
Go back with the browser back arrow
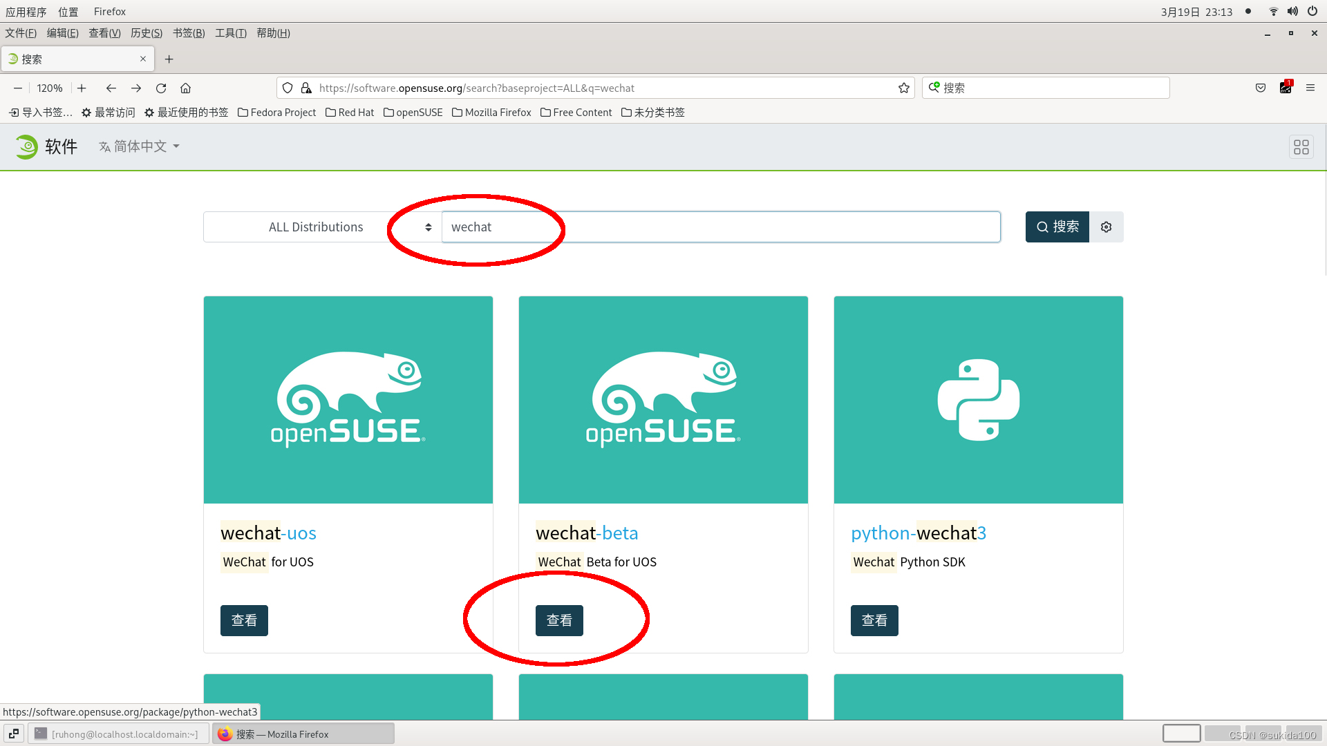(x=111, y=88)
